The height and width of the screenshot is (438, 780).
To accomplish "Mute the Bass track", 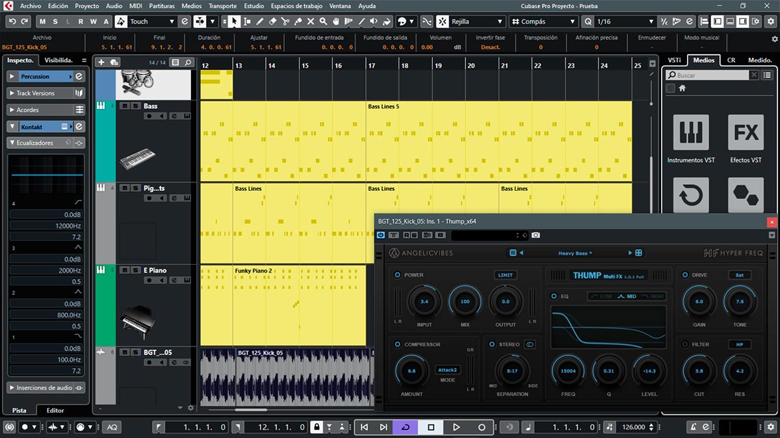I will pos(125,106).
